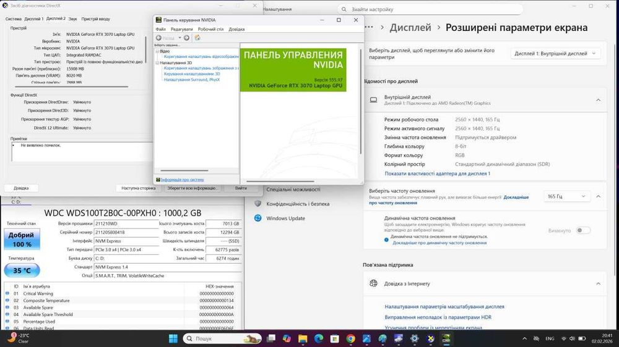Launch Copilot from the taskbar
The width and height of the screenshot is (619, 347).
click(x=287, y=338)
